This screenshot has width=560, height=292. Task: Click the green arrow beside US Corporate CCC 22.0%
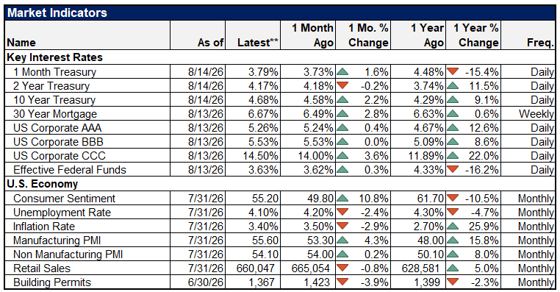click(x=453, y=155)
